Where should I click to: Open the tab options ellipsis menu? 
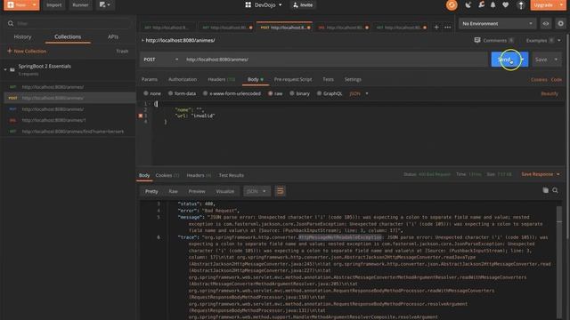point(447,28)
